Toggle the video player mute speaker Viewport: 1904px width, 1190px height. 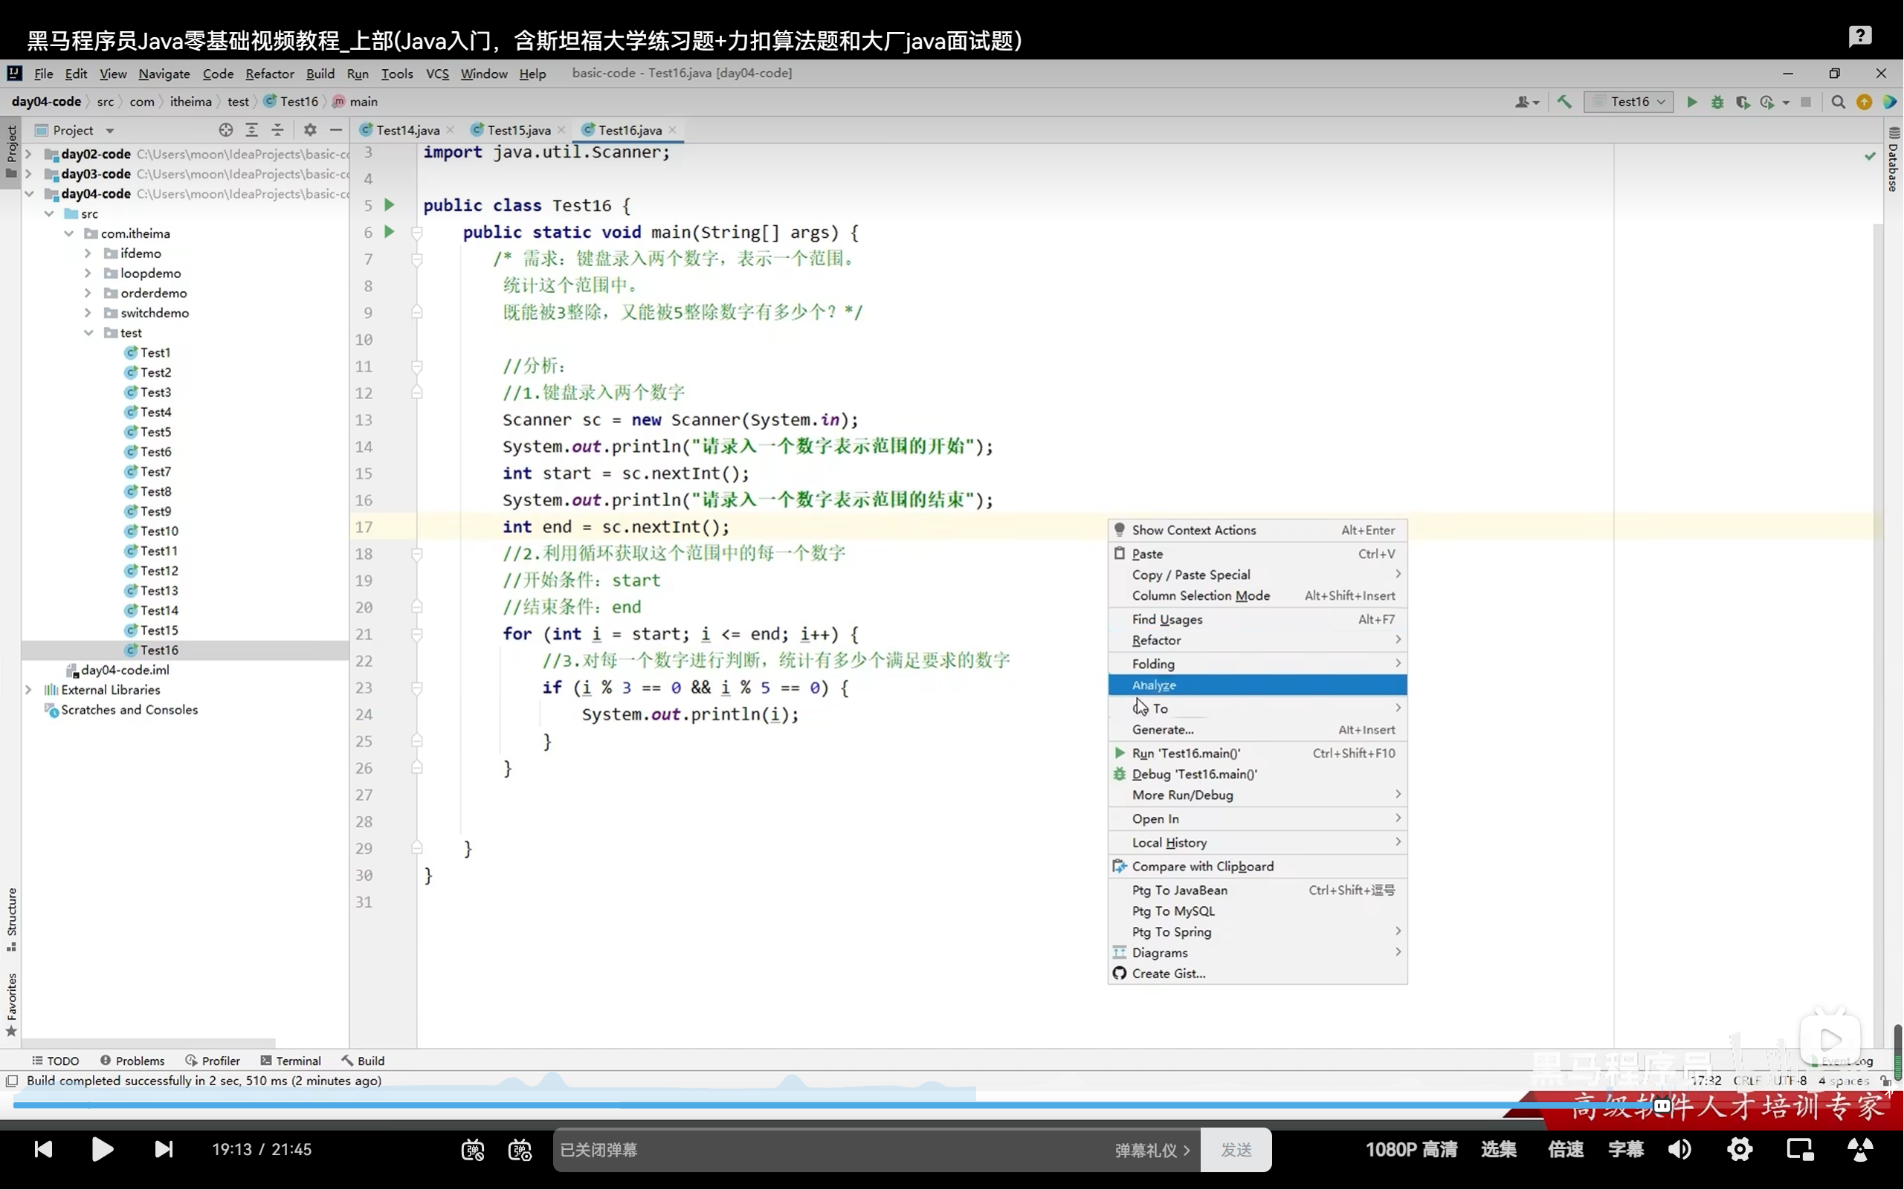1679,1150
